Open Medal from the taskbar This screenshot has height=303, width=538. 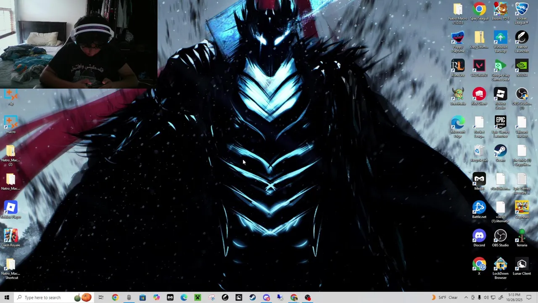170,298
